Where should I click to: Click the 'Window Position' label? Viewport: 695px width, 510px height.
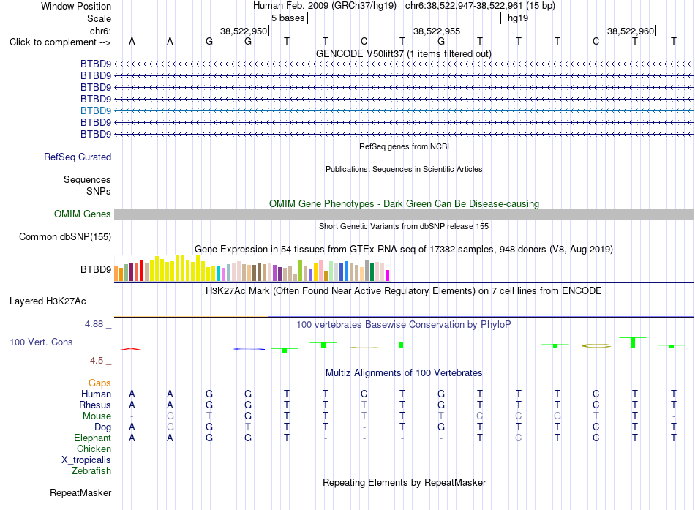pos(76,6)
